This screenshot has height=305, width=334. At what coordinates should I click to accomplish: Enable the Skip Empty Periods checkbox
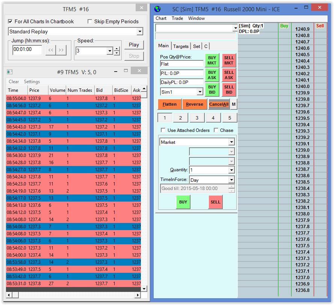tap(90, 21)
